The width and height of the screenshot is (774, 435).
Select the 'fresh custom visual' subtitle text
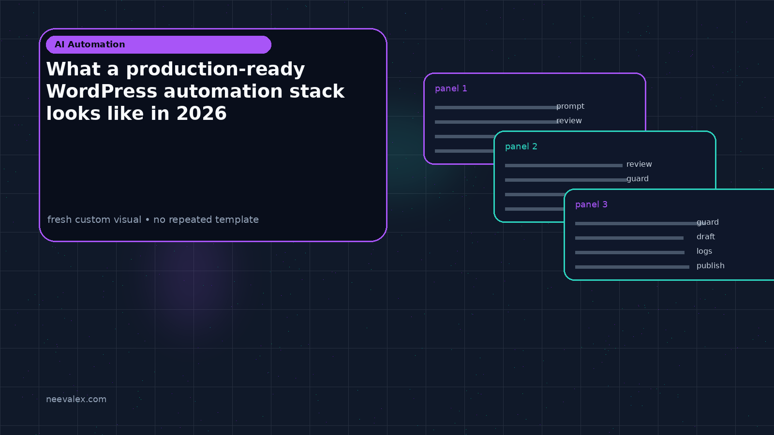(153, 219)
